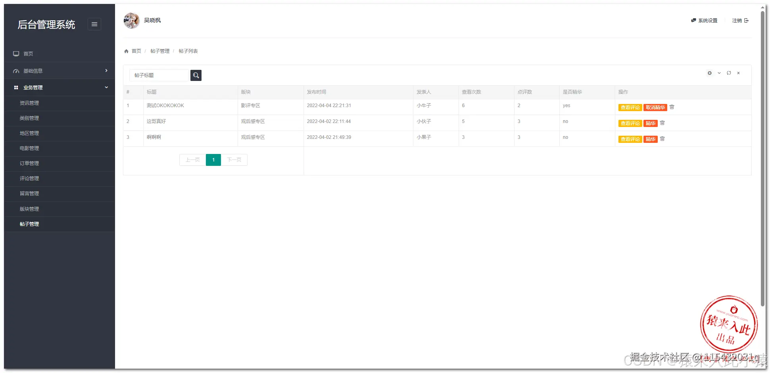Click 注销 to log out
The height and width of the screenshot is (373, 770).
[x=740, y=21]
